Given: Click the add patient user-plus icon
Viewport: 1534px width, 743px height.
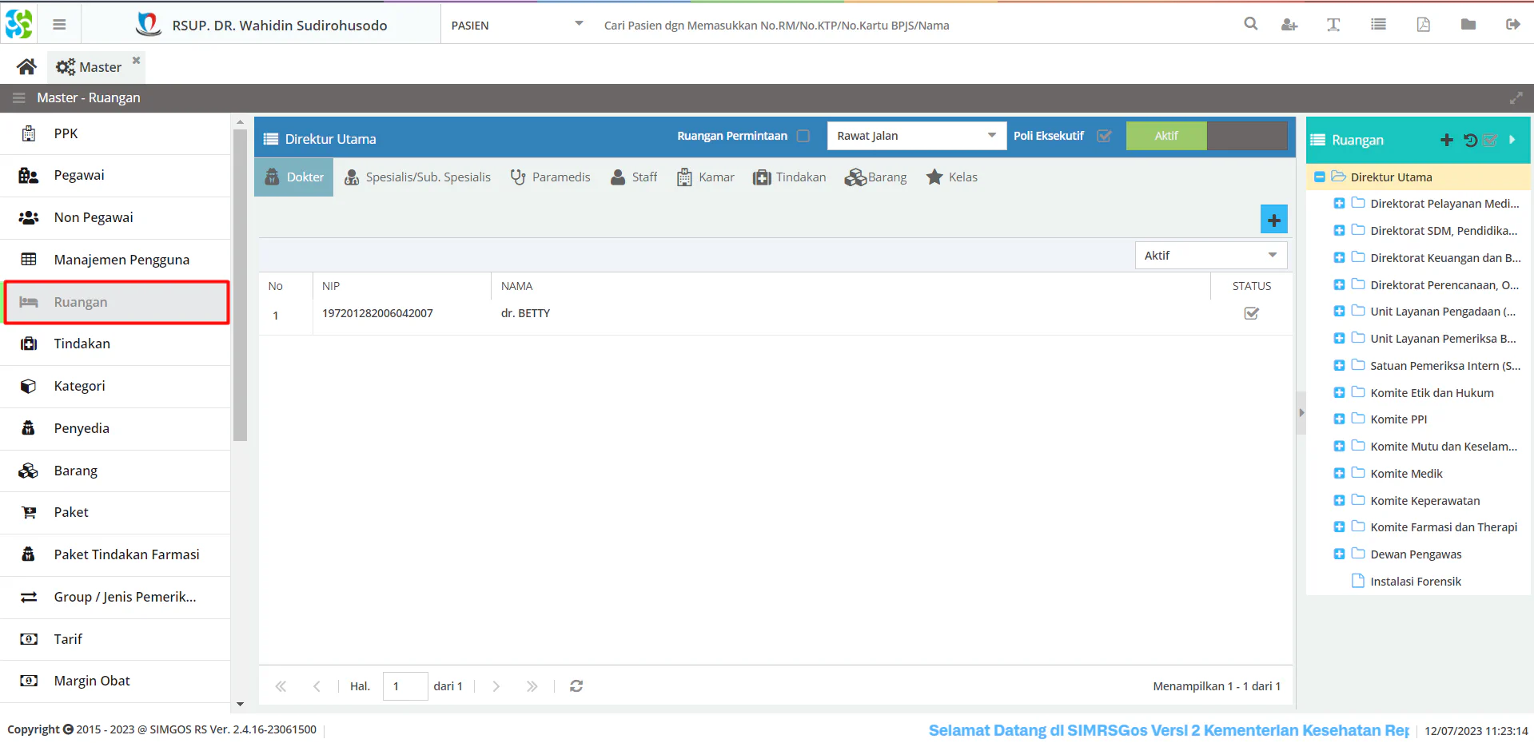Looking at the screenshot, I should pyautogui.click(x=1289, y=25).
